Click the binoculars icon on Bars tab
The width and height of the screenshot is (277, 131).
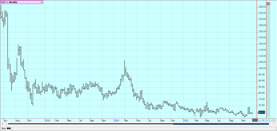[9, 128]
